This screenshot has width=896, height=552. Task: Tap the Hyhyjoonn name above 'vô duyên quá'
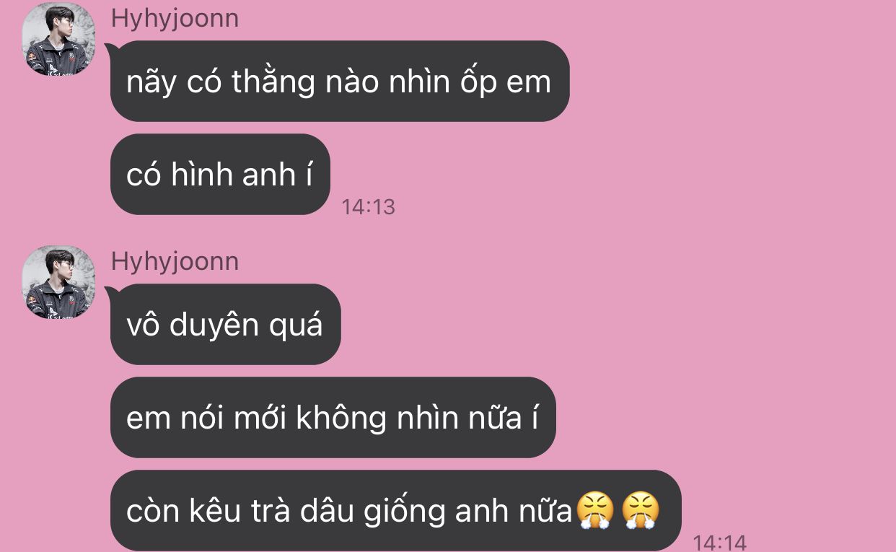[x=175, y=261]
